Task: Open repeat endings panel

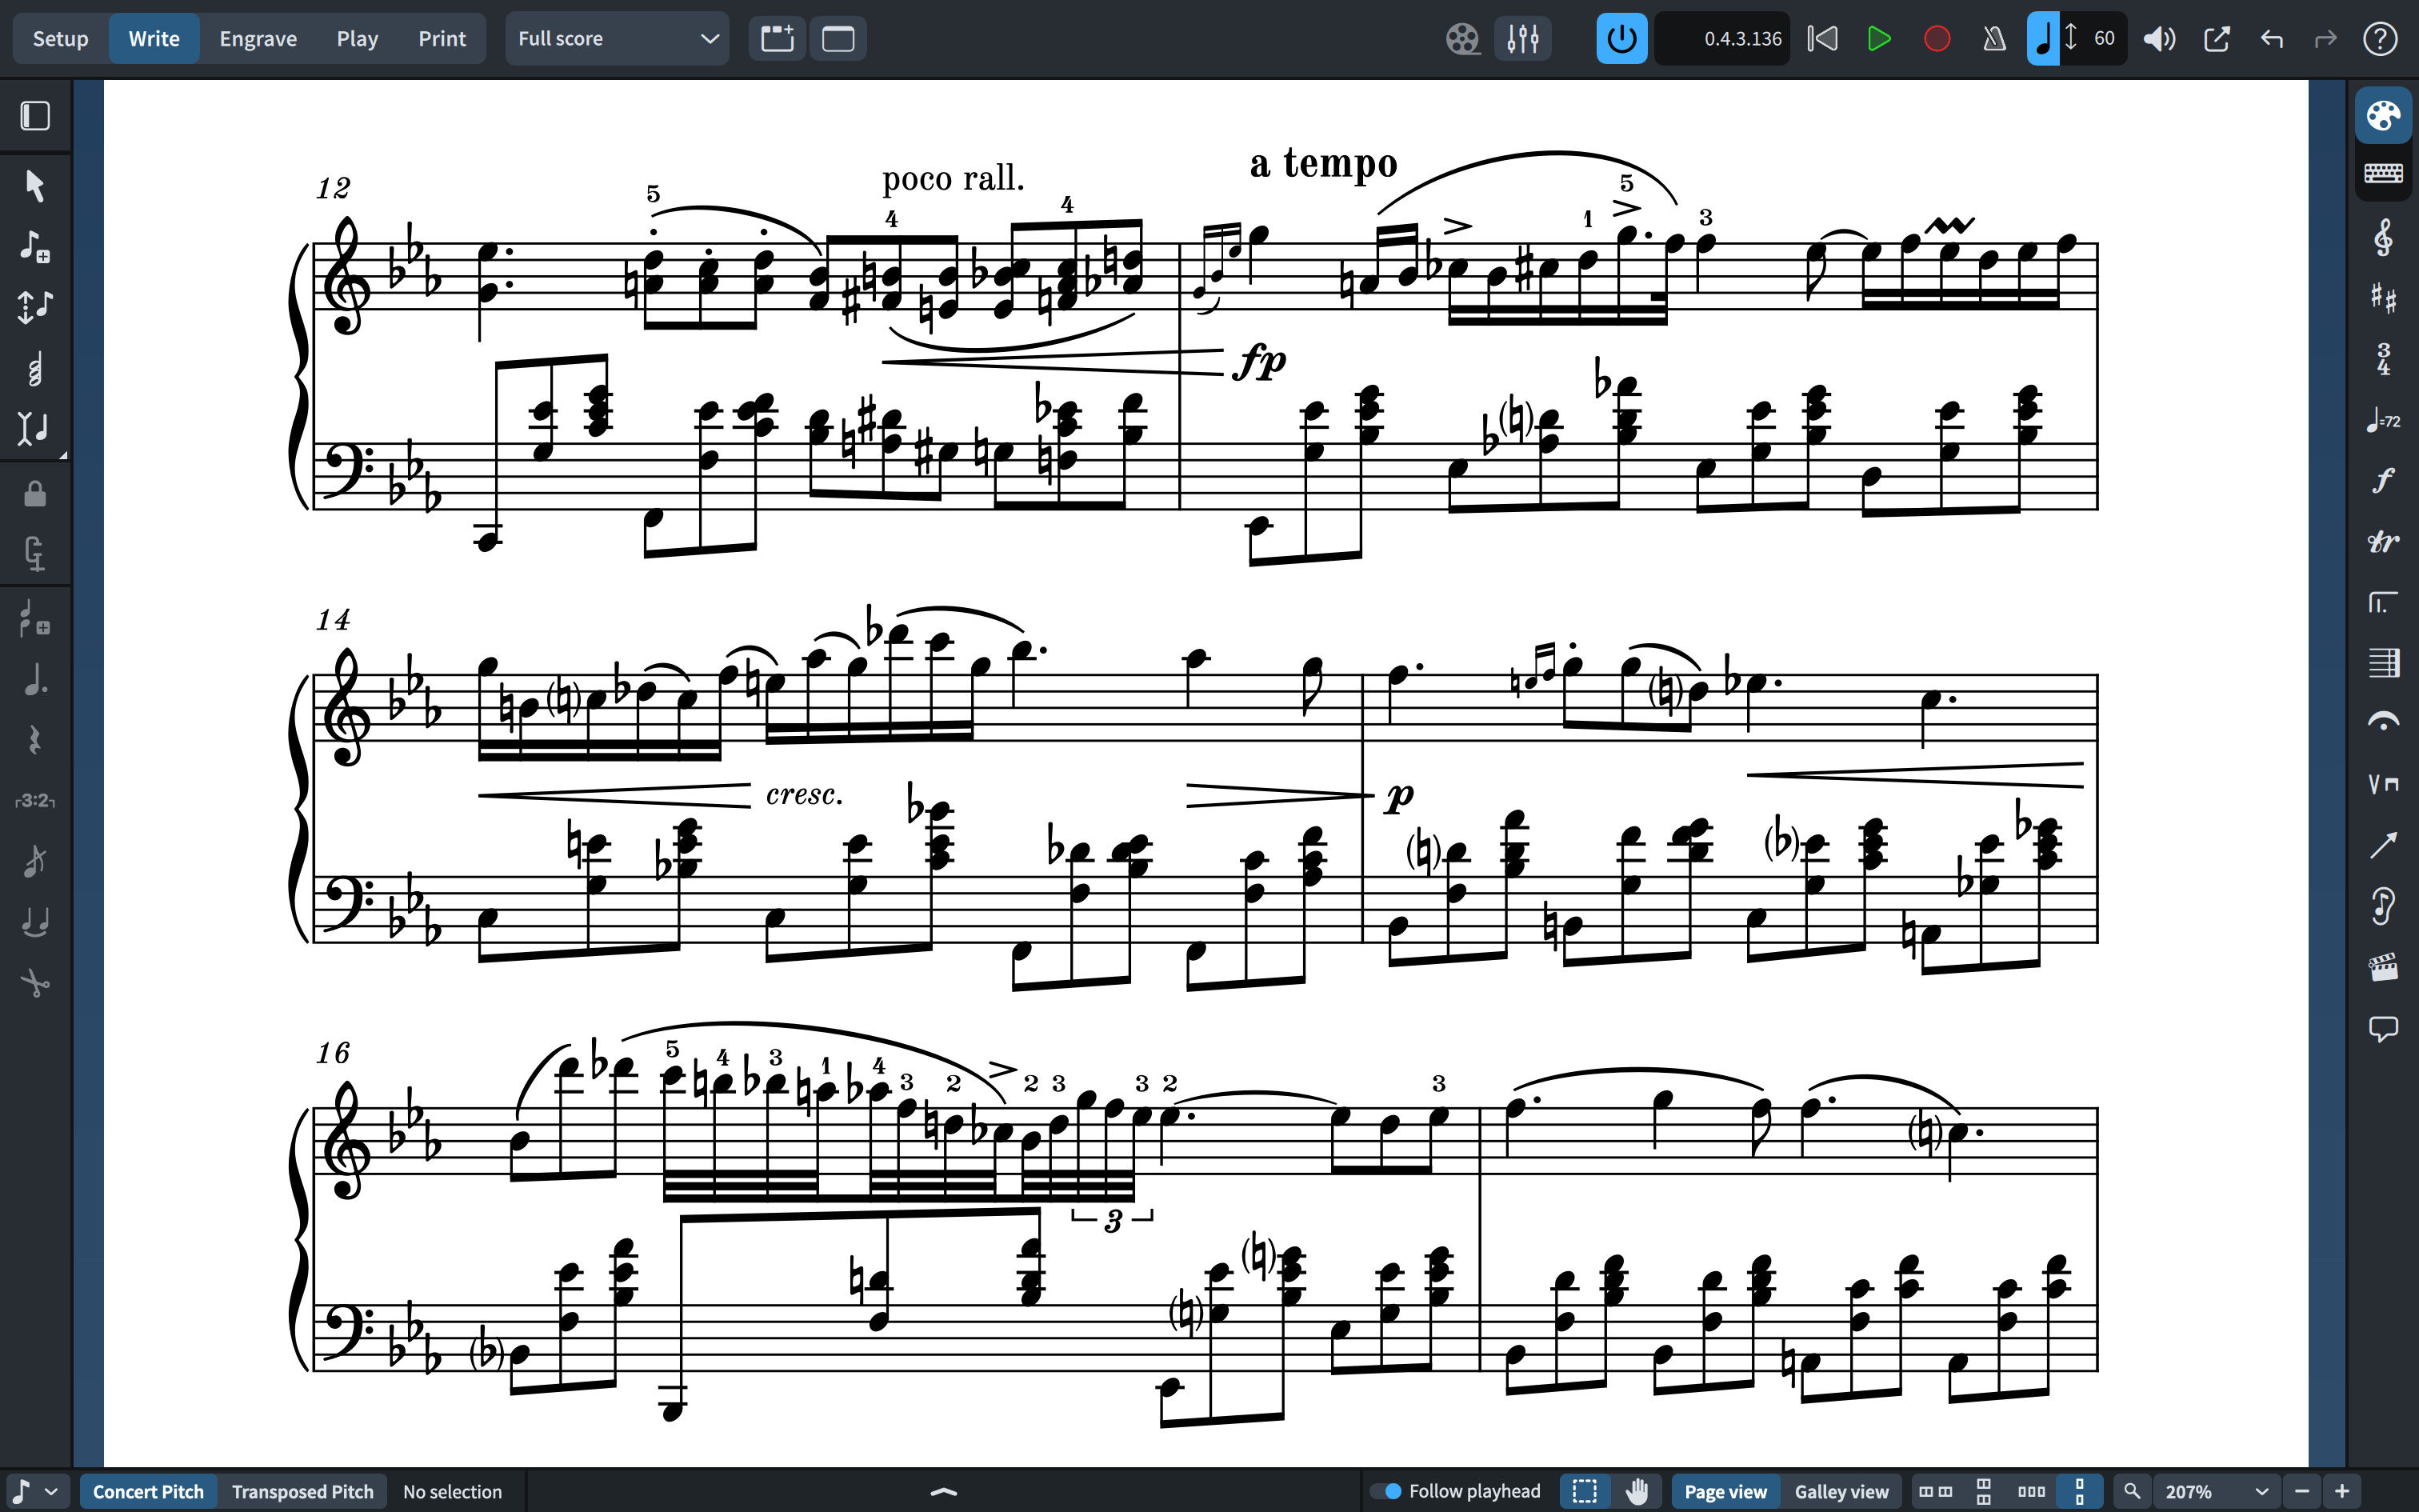Action: point(2383,602)
